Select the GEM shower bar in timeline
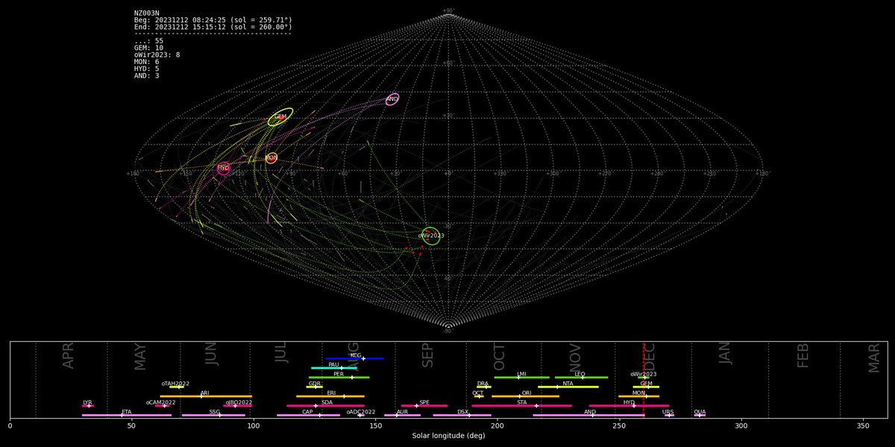 pos(646,387)
